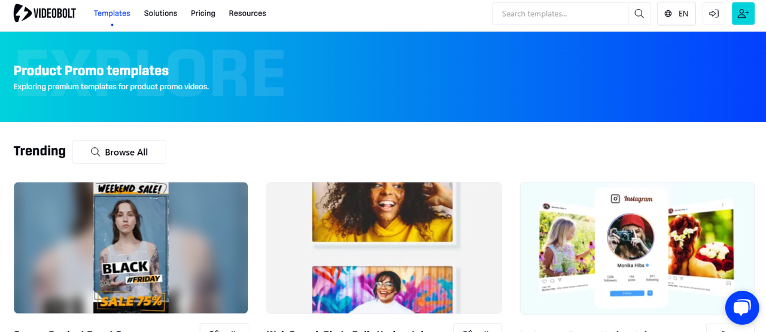Screen dimensions: 766x332
Task: Open the Black Friday sale template thumbnail
Action: (x=131, y=248)
